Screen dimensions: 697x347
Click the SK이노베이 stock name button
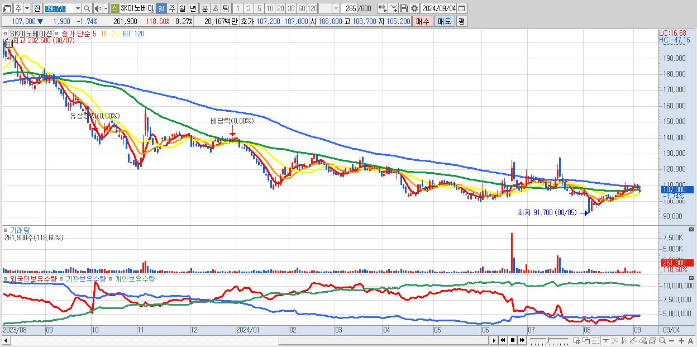[137, 8]
